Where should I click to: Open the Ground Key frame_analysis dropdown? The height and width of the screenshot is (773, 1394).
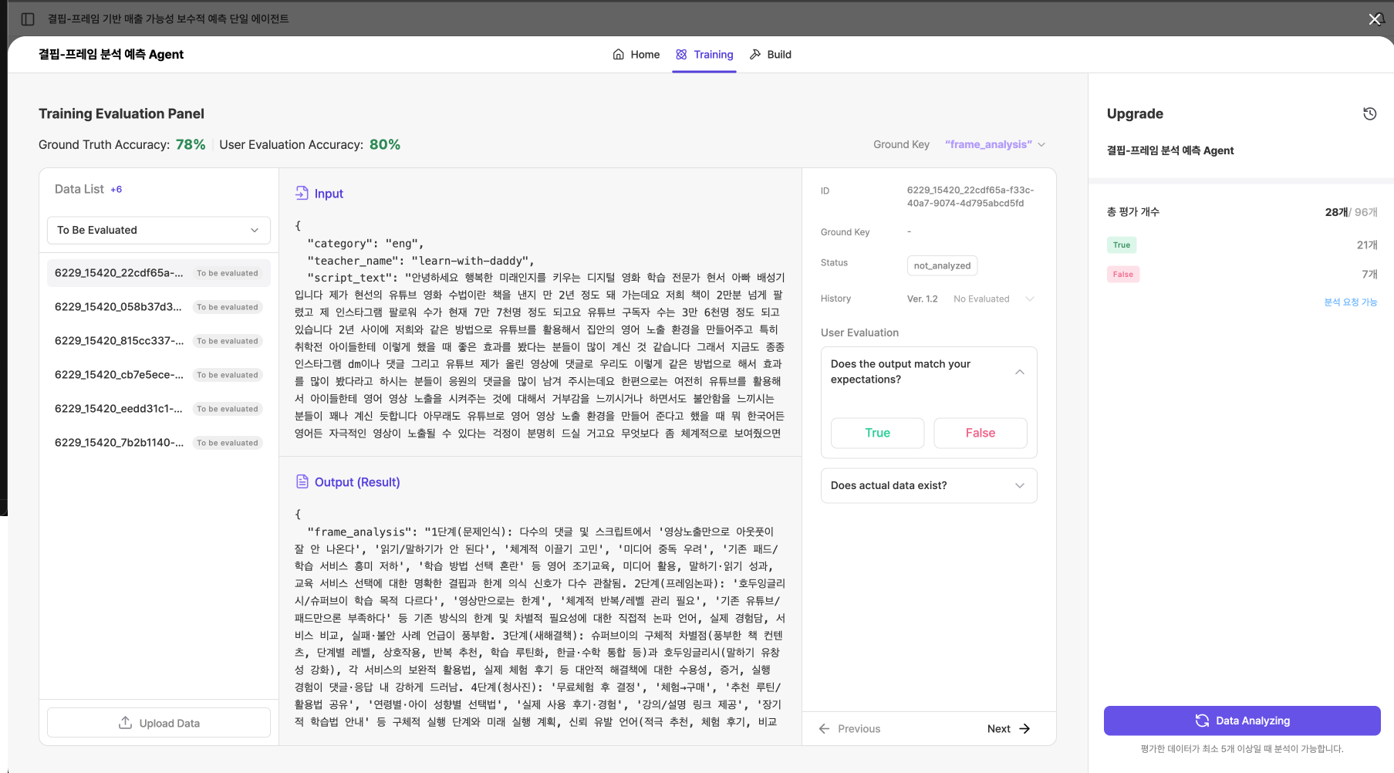(995, 144)
